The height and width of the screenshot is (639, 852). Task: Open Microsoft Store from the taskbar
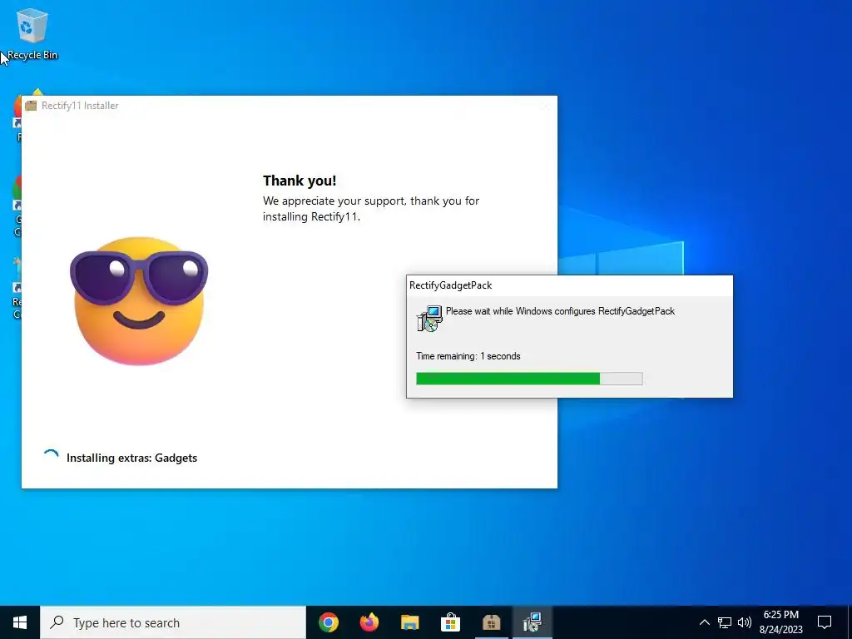tap(450, 622)
